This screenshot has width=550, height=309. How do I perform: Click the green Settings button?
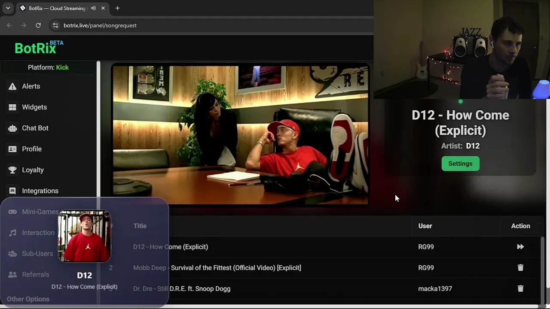pos(460,164)
